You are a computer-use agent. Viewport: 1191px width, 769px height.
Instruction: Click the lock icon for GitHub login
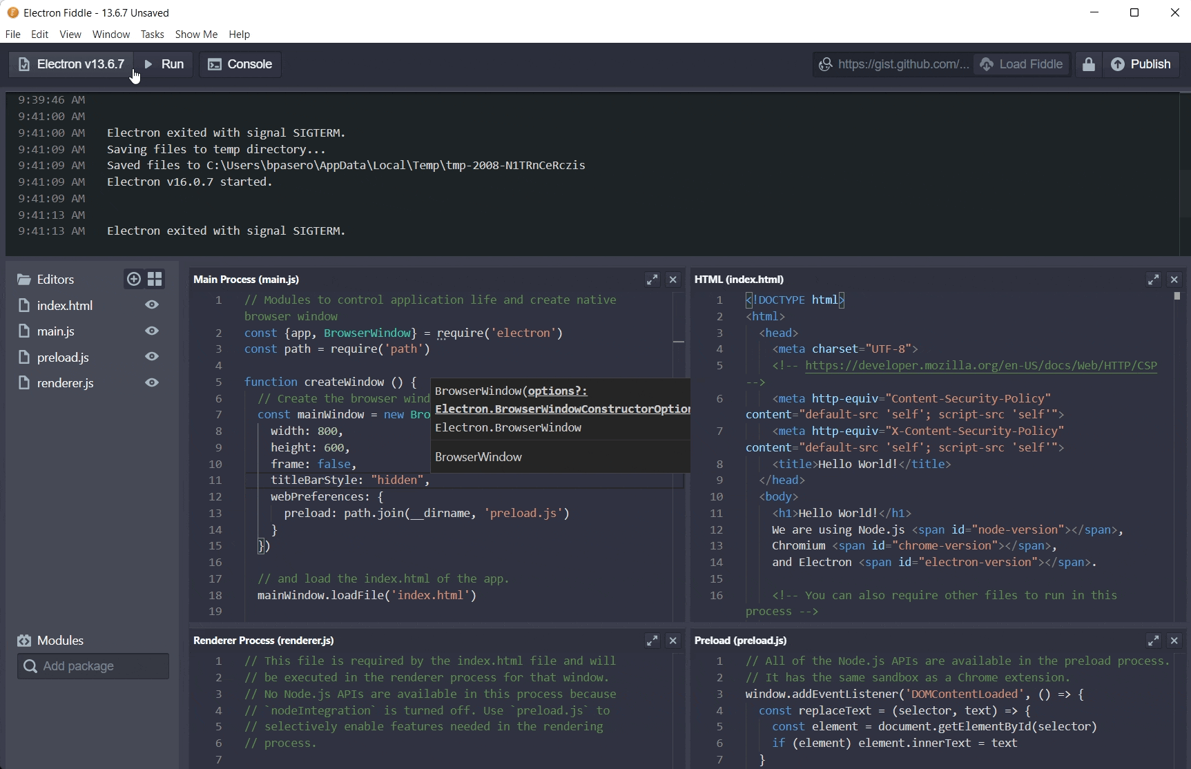click(1089, 64)
